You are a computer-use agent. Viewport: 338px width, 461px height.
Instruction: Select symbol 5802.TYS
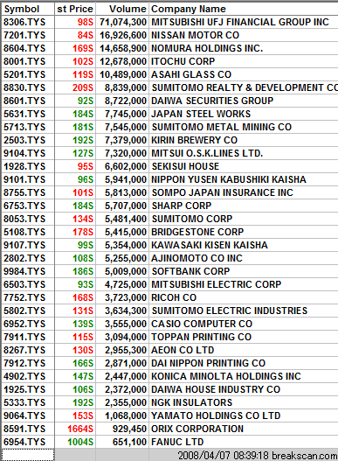tap(24, 311)
